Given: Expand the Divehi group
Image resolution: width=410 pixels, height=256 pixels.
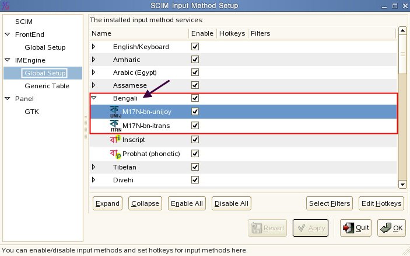Looking at the screenshot, I should 94,180.
